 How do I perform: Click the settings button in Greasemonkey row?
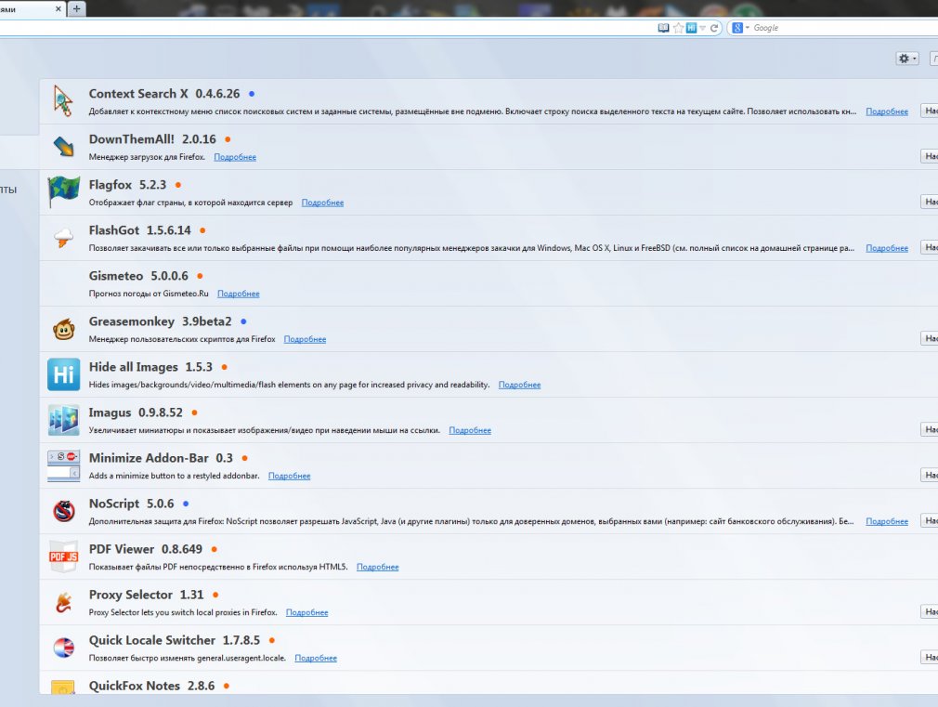coord(929,338)
